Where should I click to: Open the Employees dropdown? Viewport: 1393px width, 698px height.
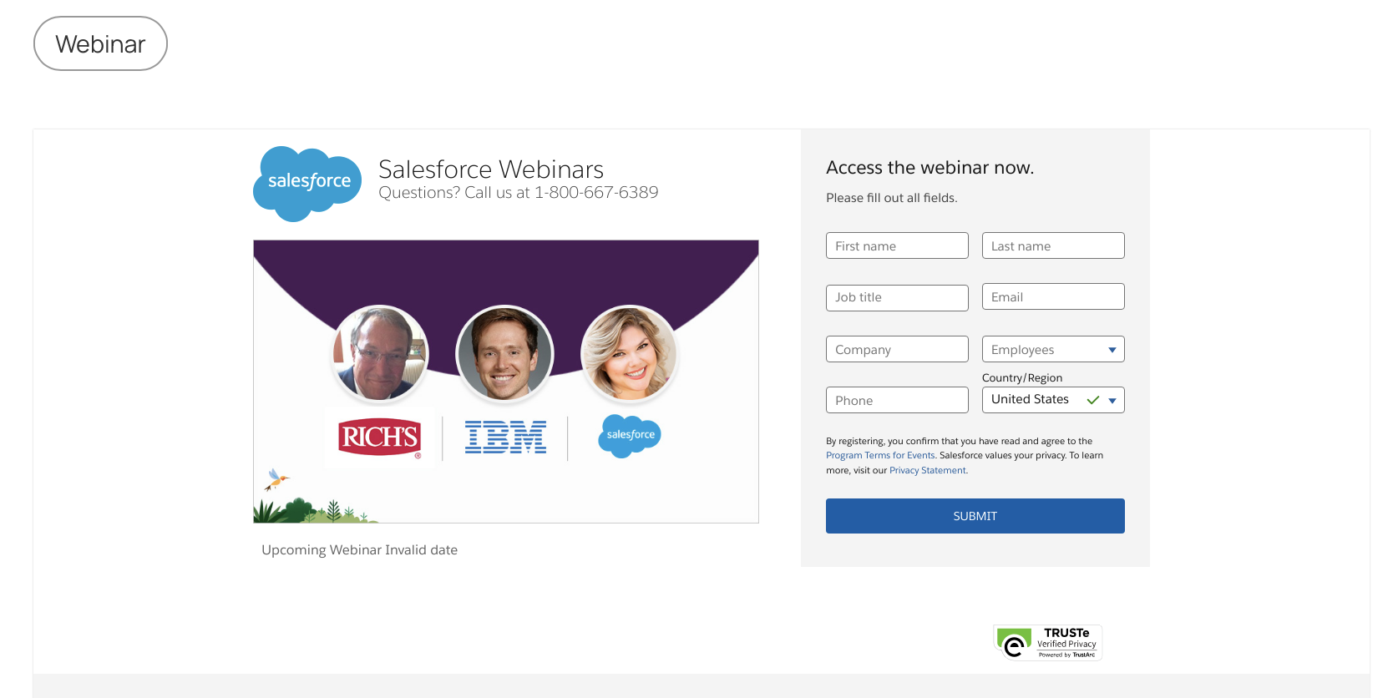(1053, 349)
